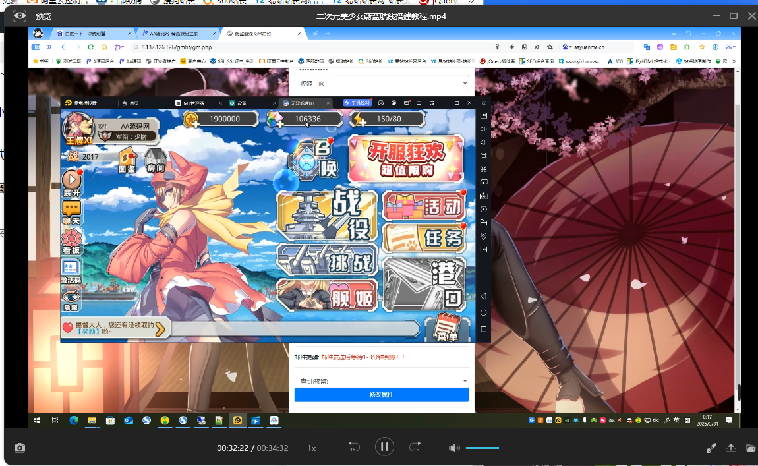Expand the 展开 side panel arrow

(72, 183)
